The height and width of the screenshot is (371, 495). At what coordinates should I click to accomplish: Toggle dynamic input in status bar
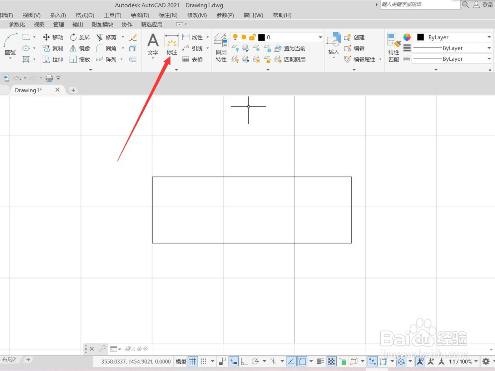(x=233, y=361)
